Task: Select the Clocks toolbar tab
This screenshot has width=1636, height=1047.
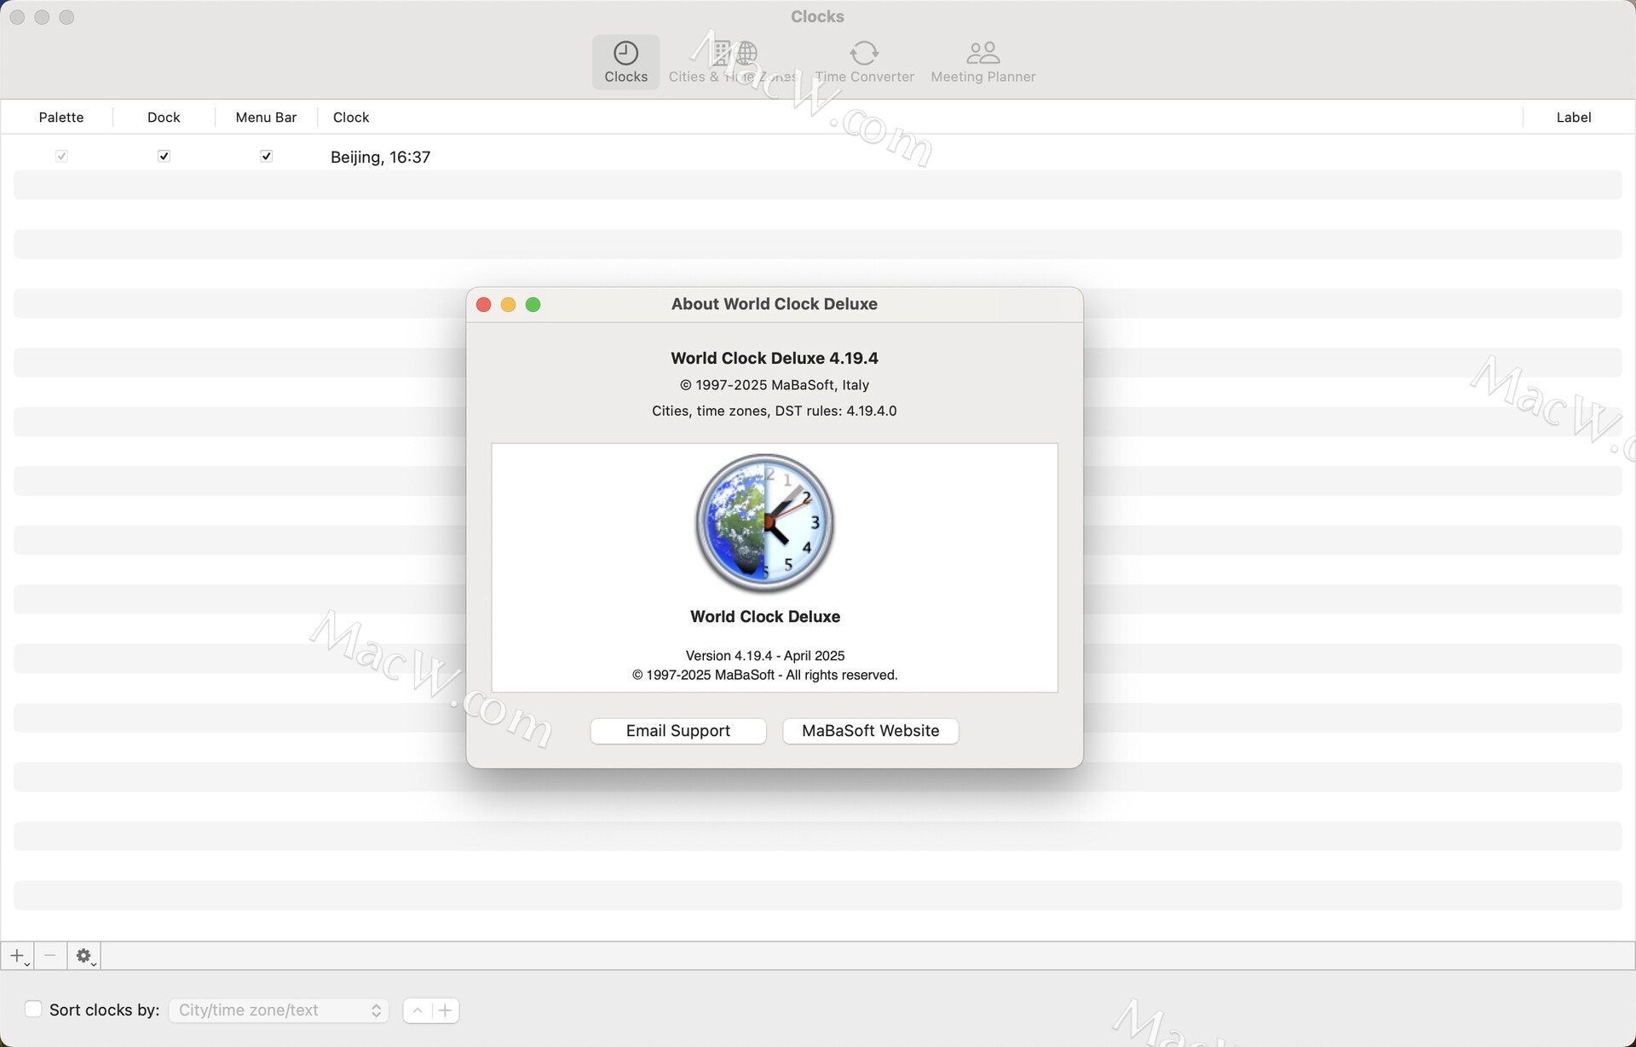Action: coord(625,62)
